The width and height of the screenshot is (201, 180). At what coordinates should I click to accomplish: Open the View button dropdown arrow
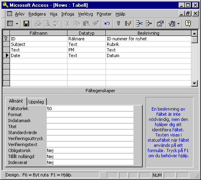tap(17, 24)
